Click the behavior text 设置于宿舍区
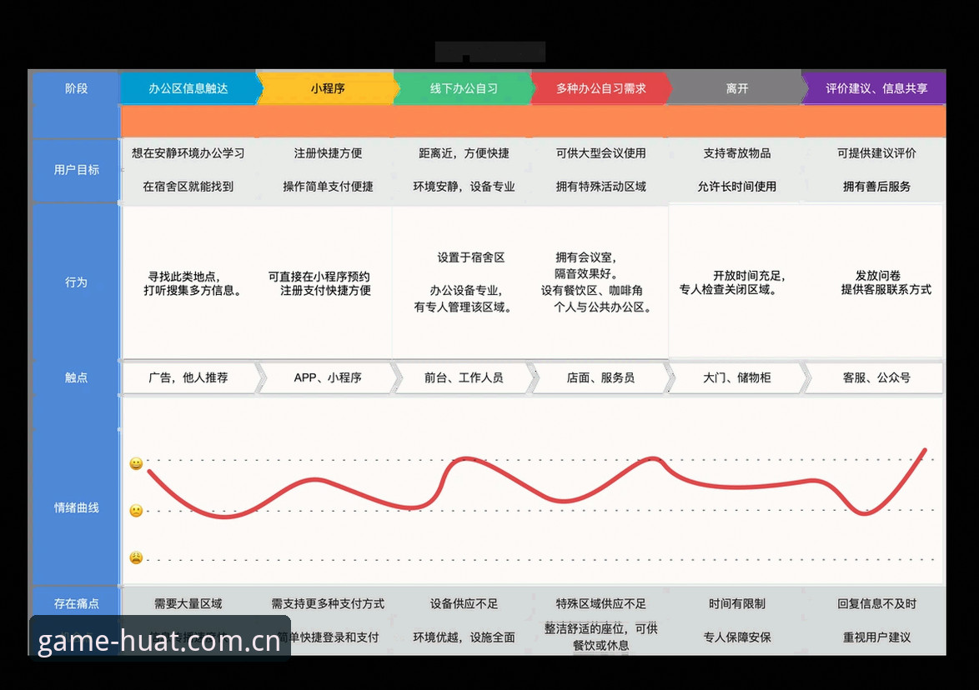 (471, 257)
